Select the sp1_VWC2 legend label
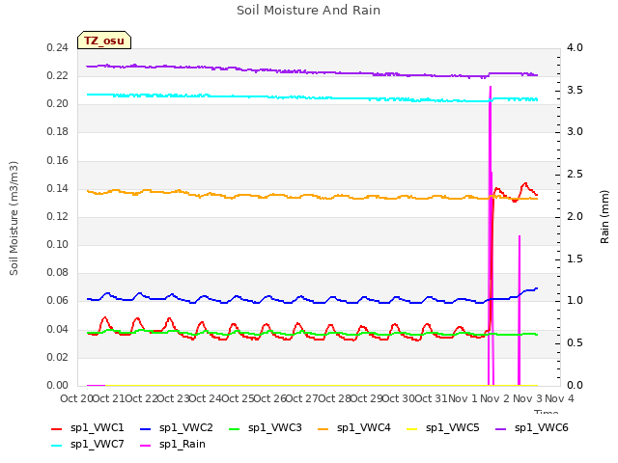 click(x=186, y=427)
